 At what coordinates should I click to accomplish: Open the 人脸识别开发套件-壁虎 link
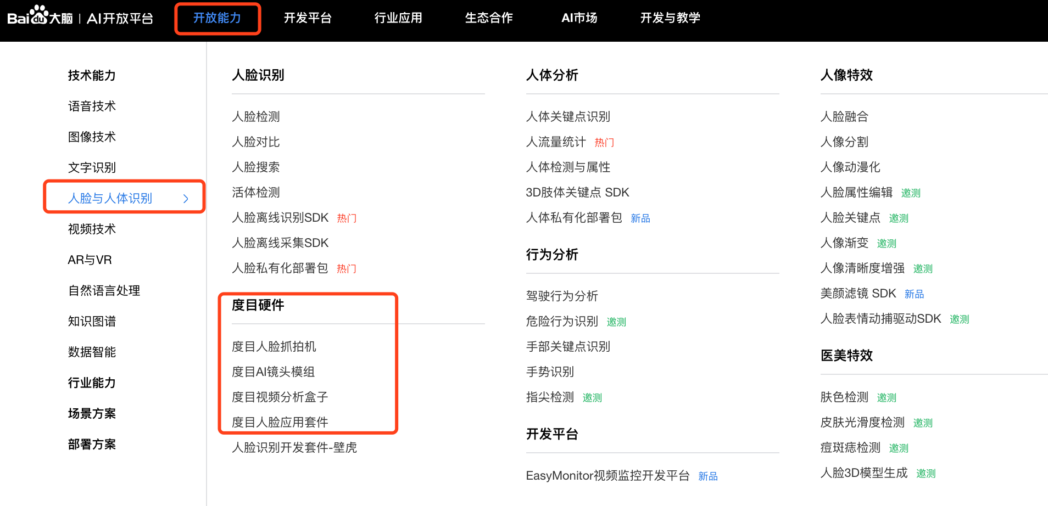[x=294, y=447]
